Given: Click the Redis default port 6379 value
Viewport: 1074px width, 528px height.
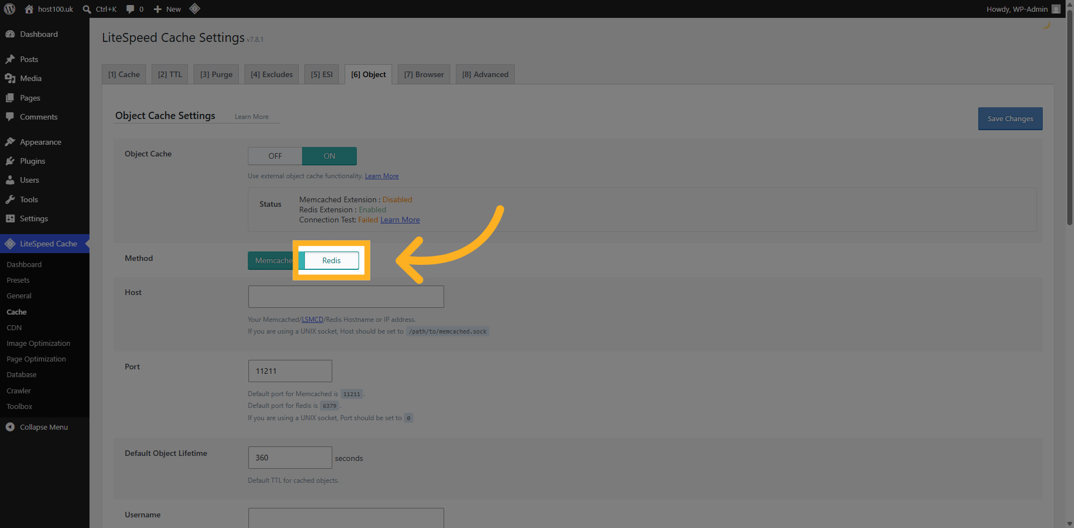Looking at the screenshot, I should [x=329, y=406].
